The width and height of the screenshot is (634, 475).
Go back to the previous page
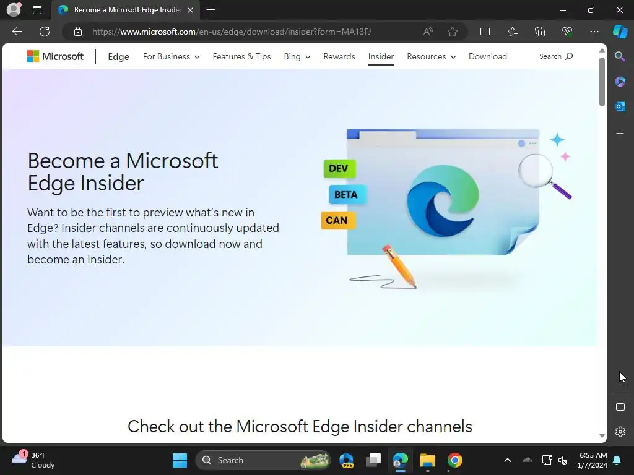(x=17, y=32)
